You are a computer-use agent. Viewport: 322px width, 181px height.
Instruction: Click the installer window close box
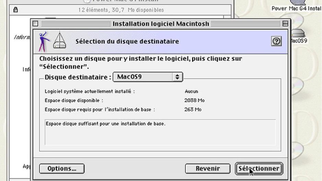35,24
